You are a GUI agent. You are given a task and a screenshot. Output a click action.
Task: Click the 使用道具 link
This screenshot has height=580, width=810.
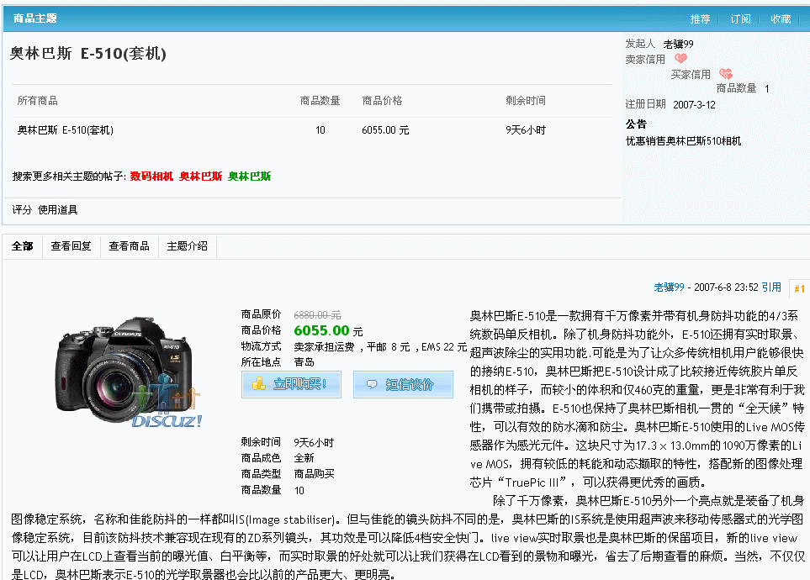point(58,209)
